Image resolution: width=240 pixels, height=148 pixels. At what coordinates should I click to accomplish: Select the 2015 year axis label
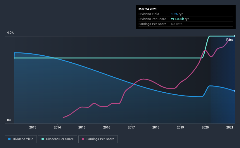coord(82,127)
